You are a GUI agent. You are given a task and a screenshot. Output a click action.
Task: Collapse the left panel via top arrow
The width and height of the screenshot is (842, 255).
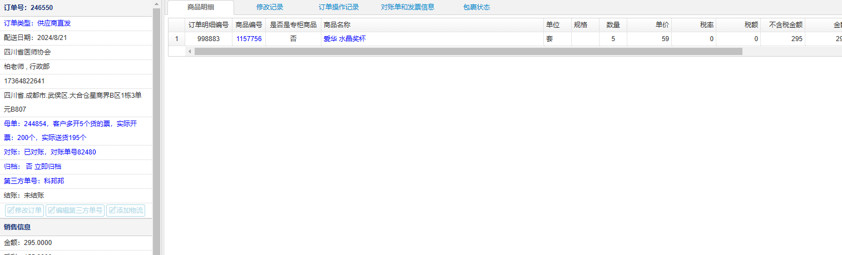156,3
